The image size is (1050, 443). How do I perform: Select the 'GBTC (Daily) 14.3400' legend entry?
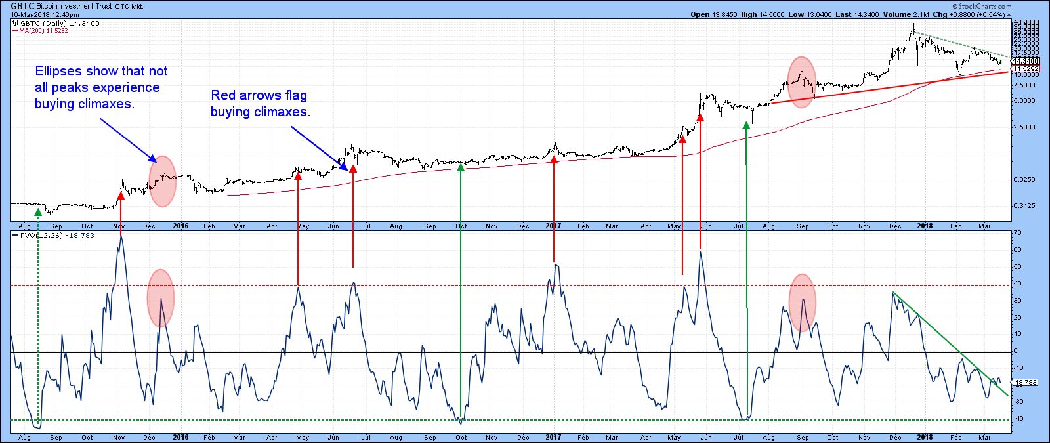point(60,23)
